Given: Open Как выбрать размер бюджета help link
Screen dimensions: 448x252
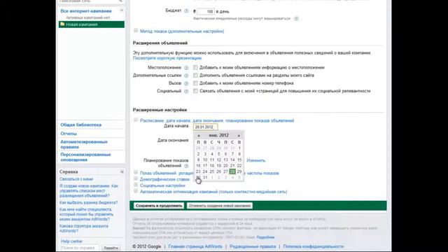Looking at the screenshot, I should (89, 202).
